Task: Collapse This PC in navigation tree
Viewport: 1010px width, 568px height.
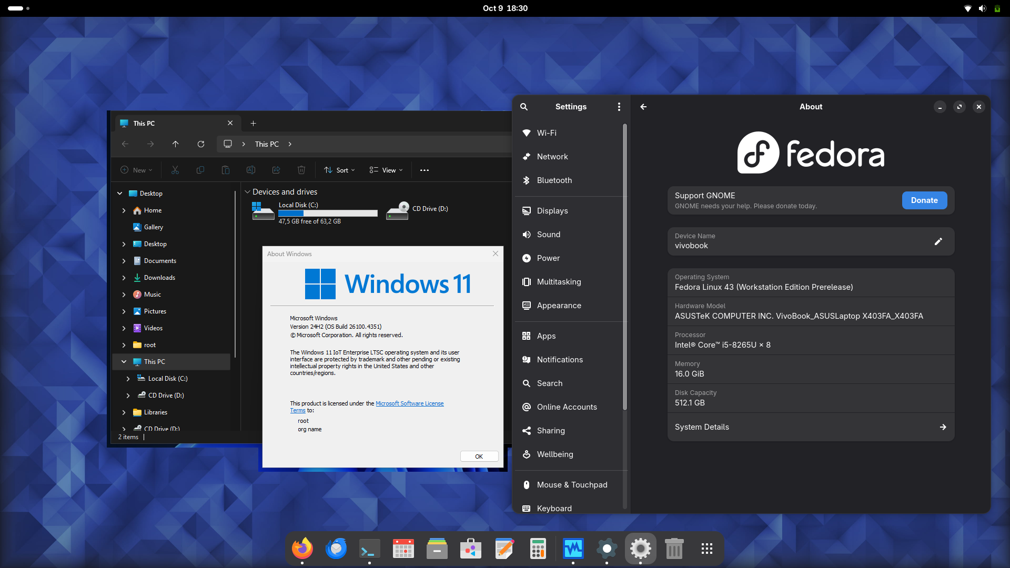Action: (x=124, y=362)
